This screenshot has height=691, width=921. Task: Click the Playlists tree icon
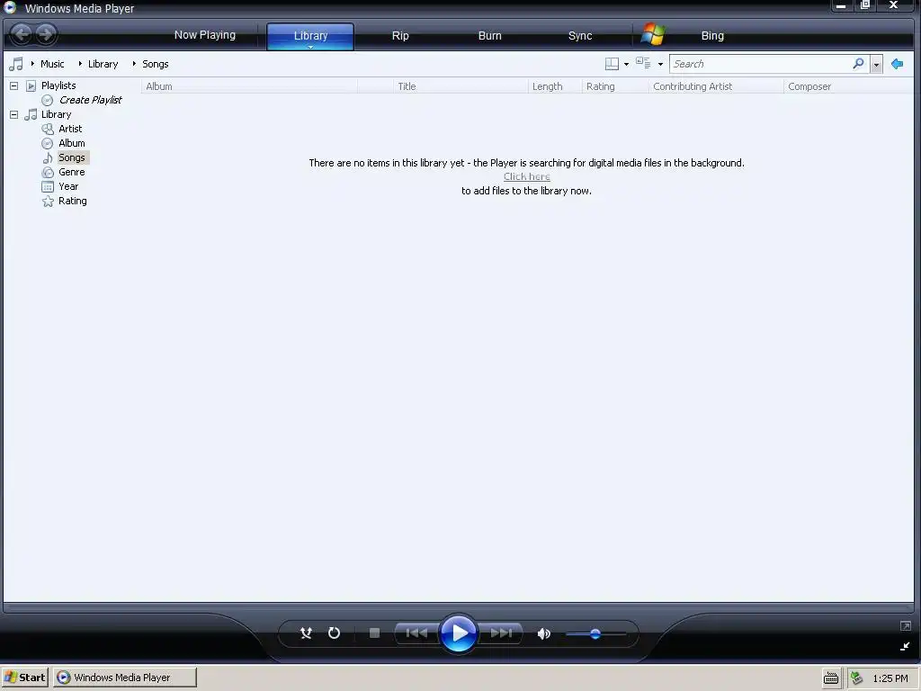pyautogui.click(x=31, y=85)
